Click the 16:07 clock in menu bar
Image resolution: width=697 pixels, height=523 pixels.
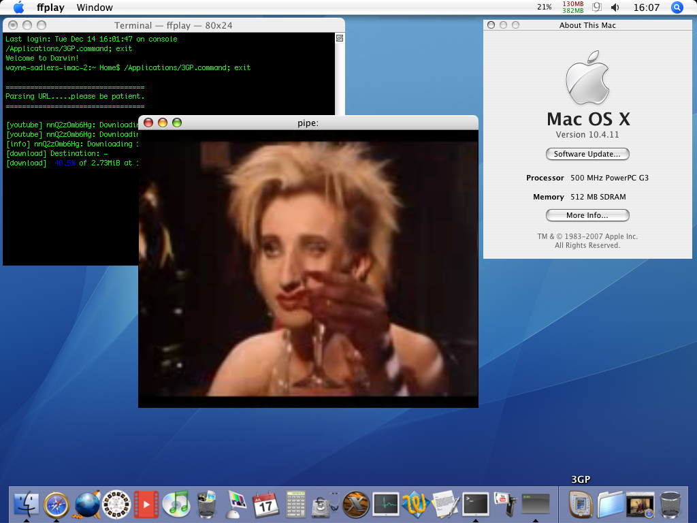(647, 7)
